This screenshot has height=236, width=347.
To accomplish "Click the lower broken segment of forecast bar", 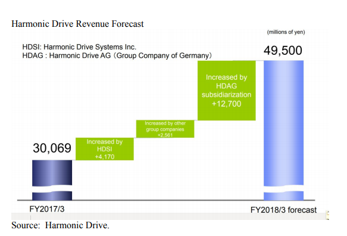I will 283,195.
